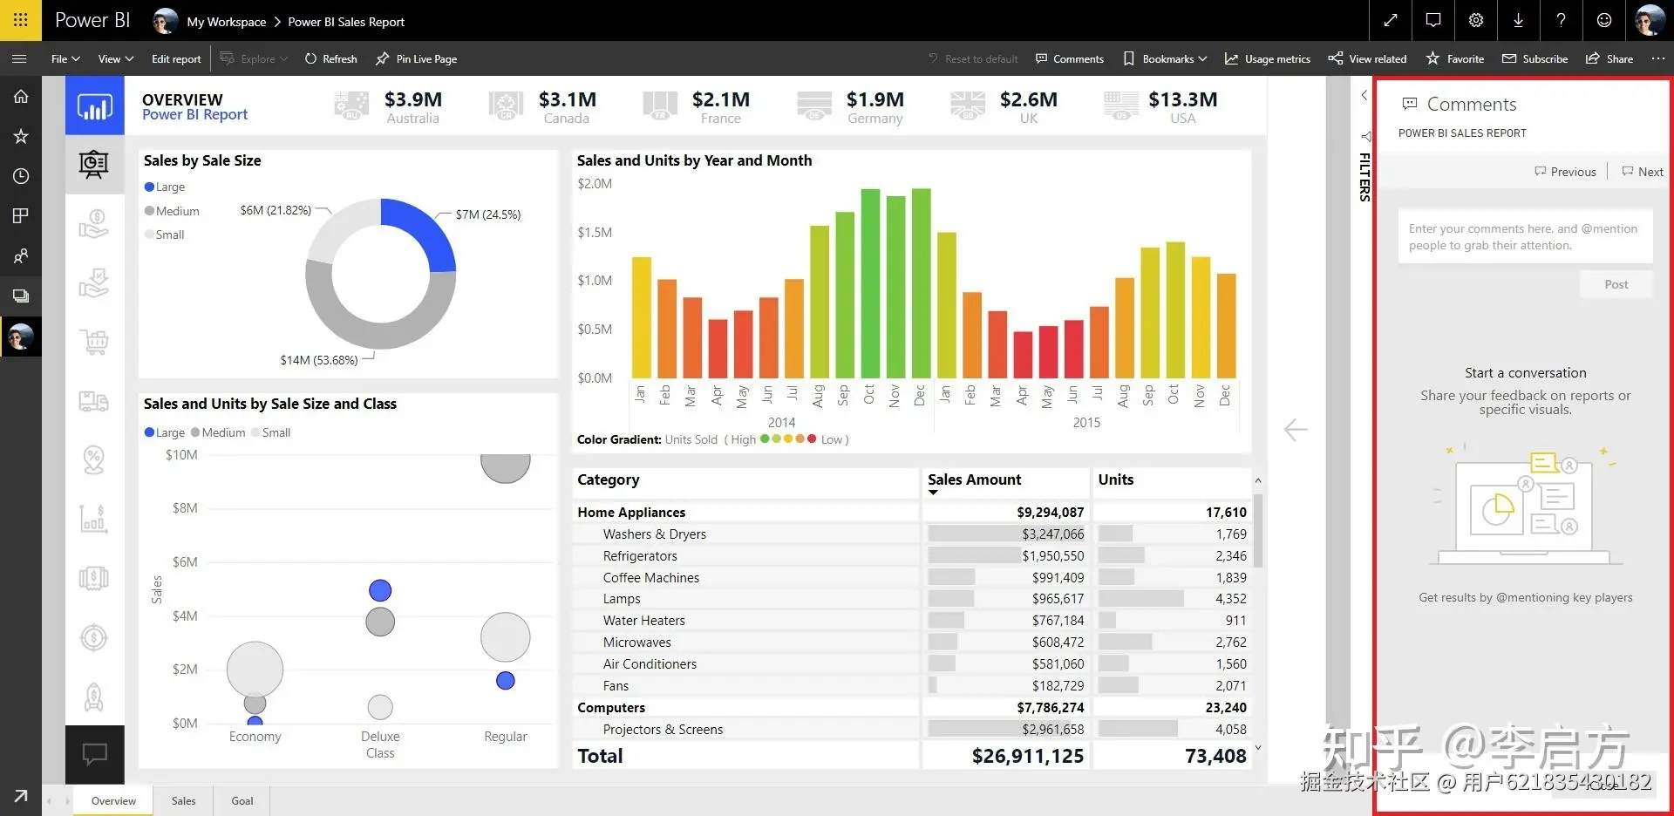
Task: Open the View menu dropdown
Action: coord(115,58)
